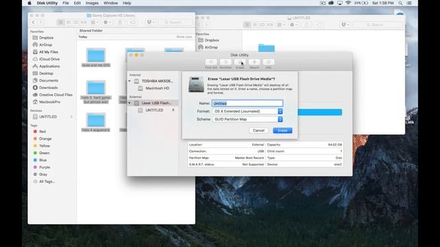Open the Disk Utility app menu
440x247 pixels.
[47, 3]
